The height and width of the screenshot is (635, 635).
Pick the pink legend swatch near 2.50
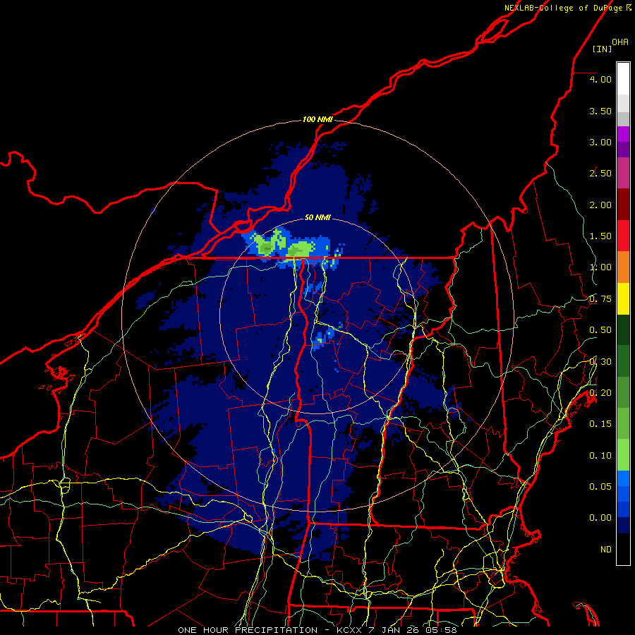(623, 173)
